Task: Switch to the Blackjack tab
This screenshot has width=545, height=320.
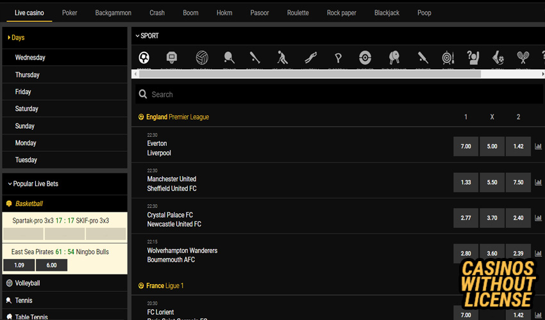Action: point(387,13)
